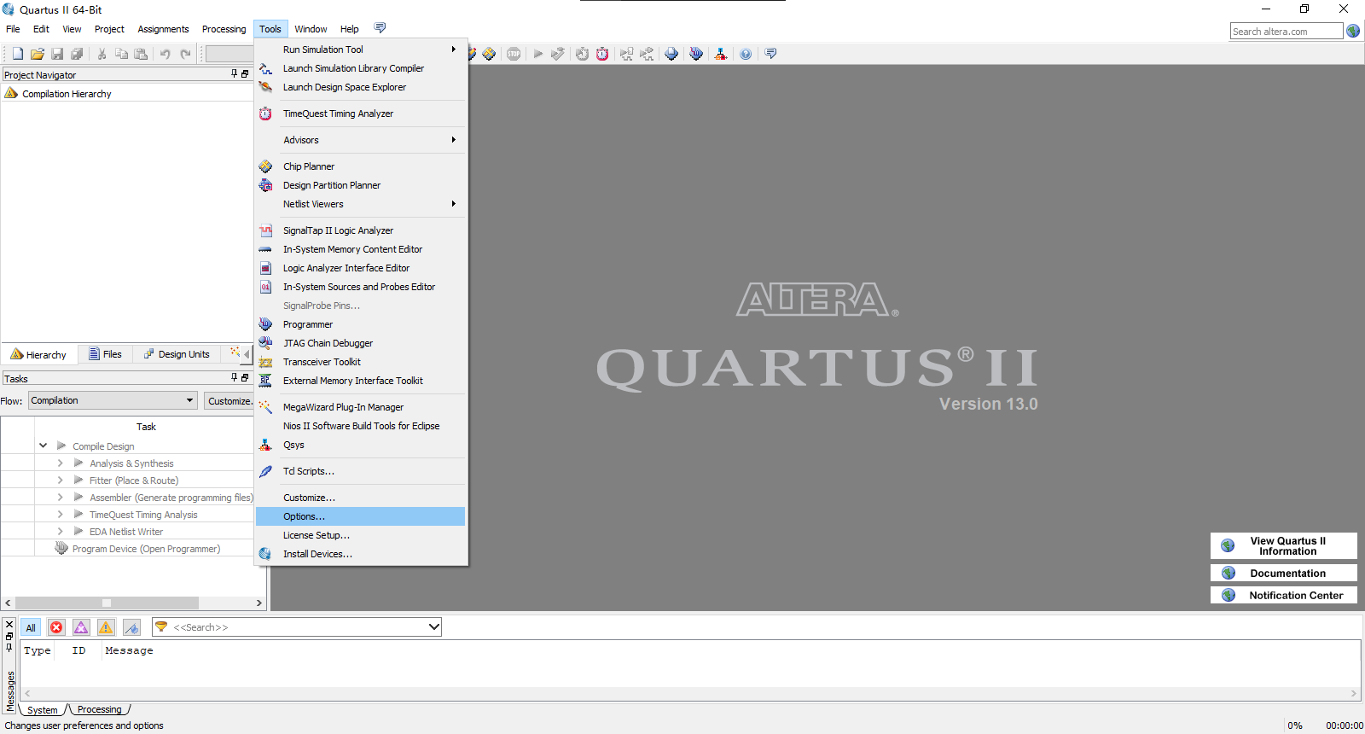Click the globe icon beside the altera.com search
Screen dimensions: 1365x734
[1353, 31]
